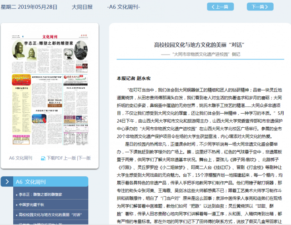Download the page via 下载PDF link
Viewport: 291px width, 225px height.
(55, 158)
